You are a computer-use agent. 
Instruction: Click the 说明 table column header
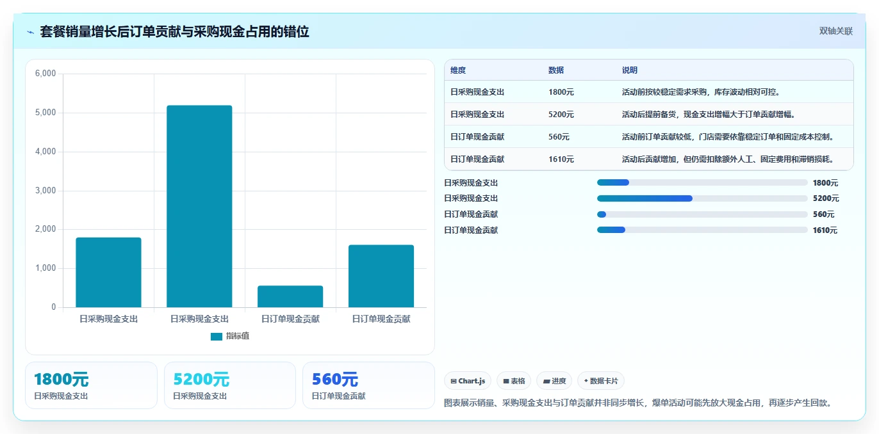tap(630, 70)
